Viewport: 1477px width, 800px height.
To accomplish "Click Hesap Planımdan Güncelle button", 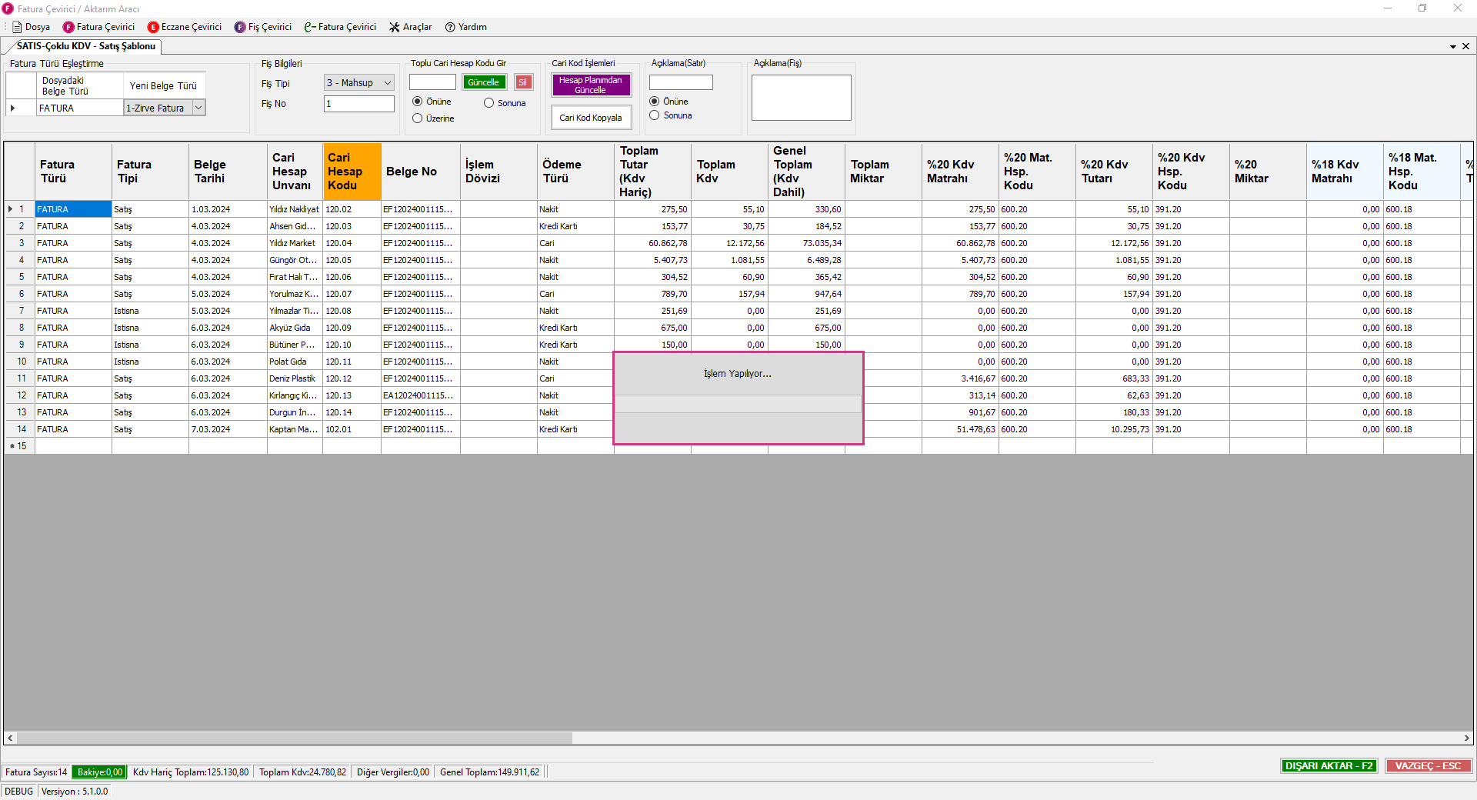I will [591, 85].
